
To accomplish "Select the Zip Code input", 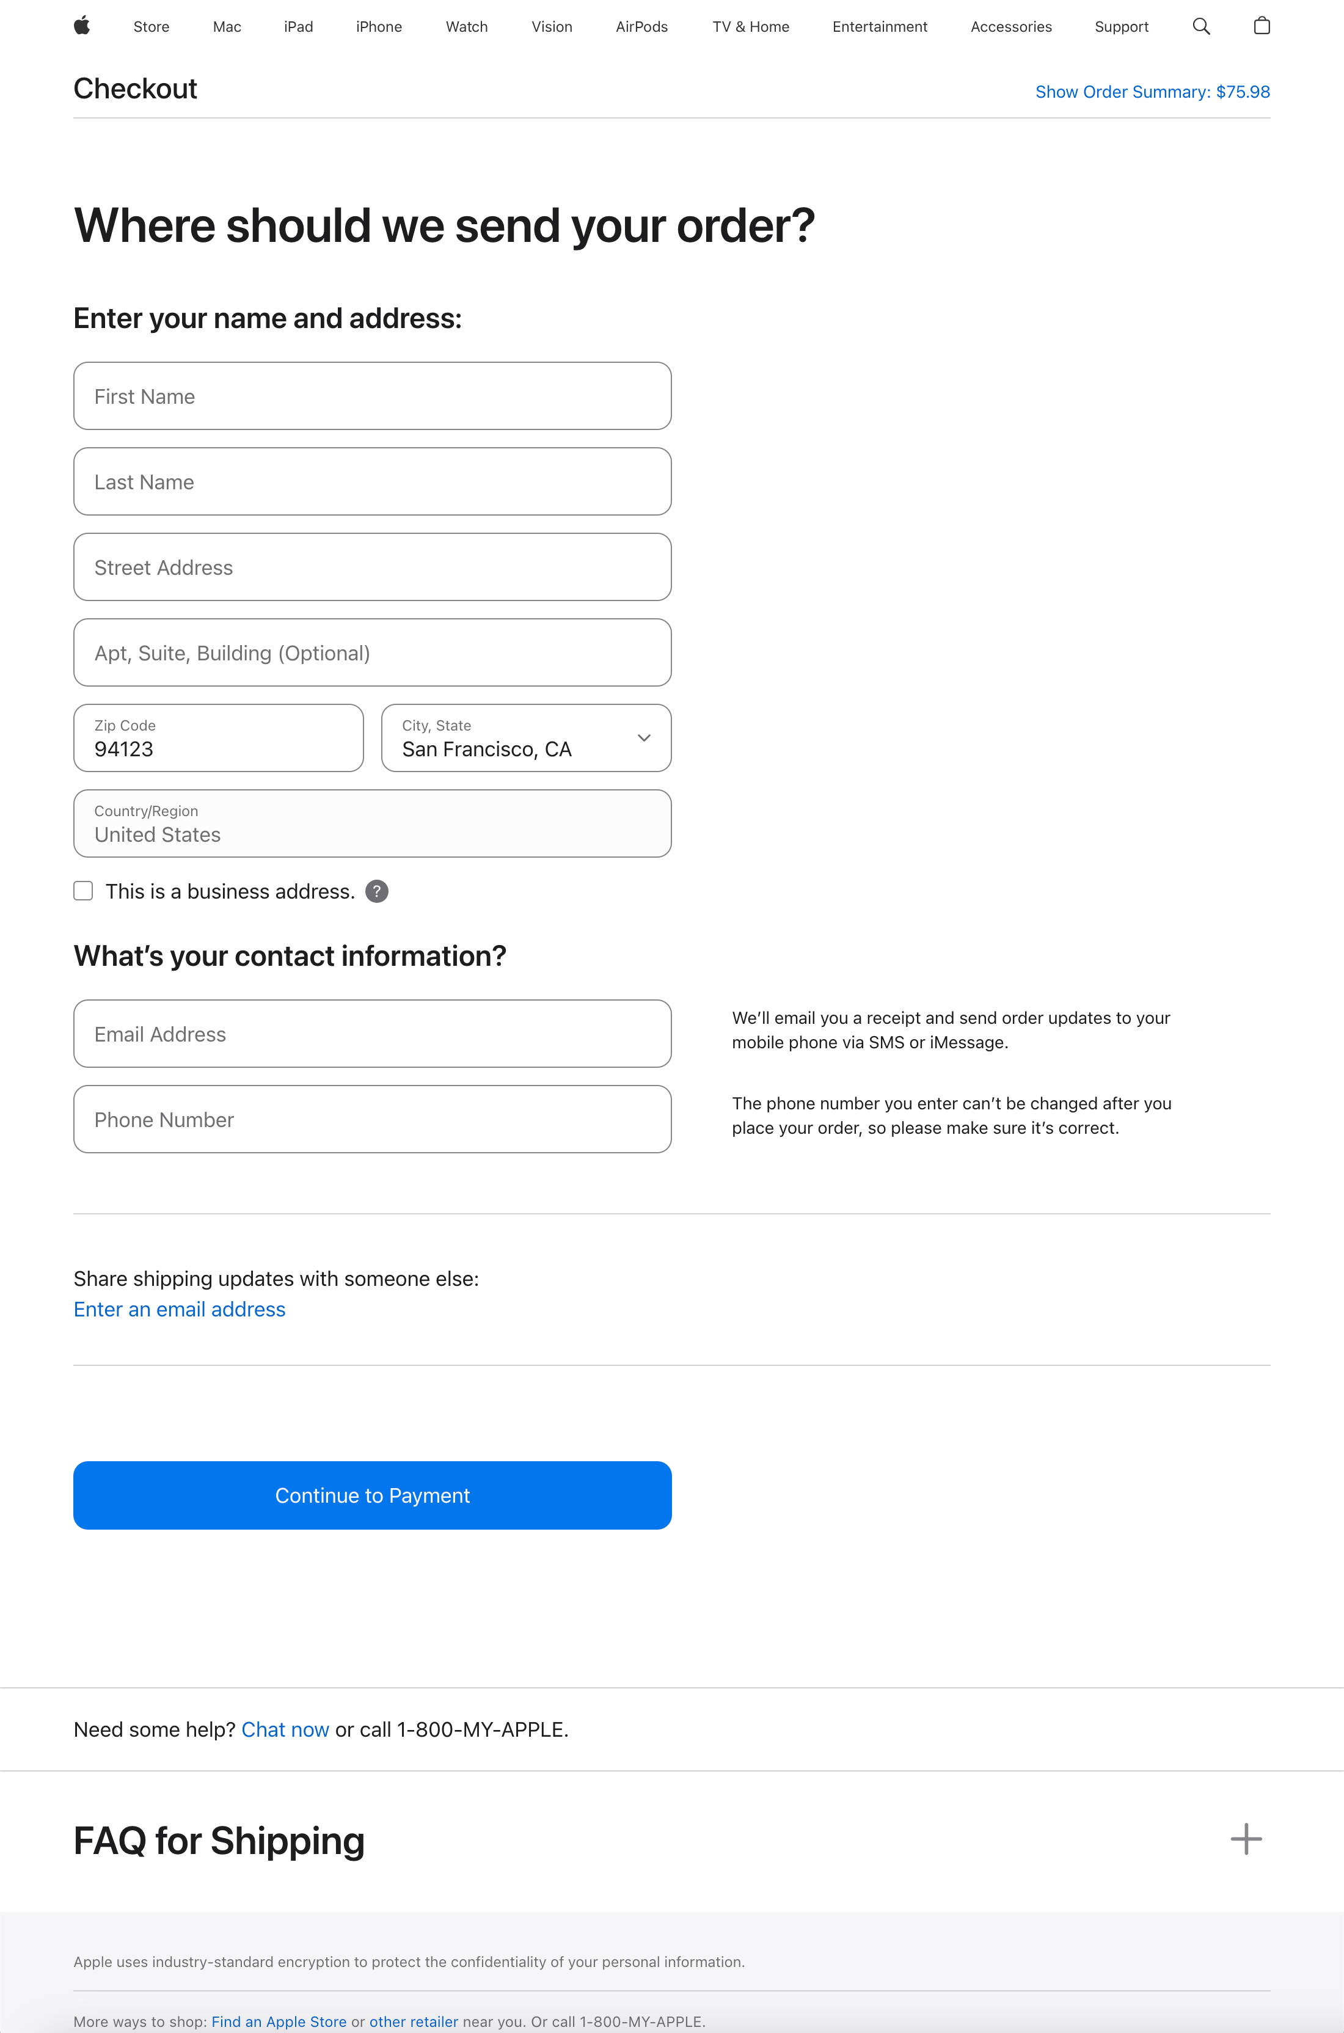I will [x=217, y=738].
